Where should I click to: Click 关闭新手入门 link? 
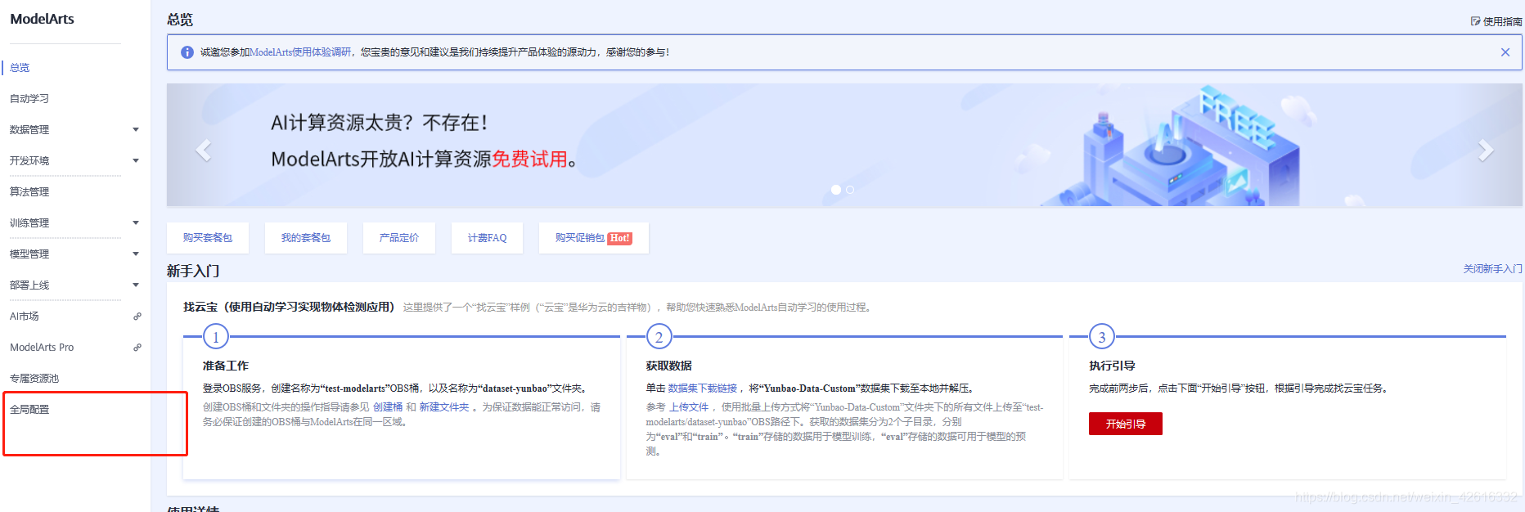point(1493,269)
